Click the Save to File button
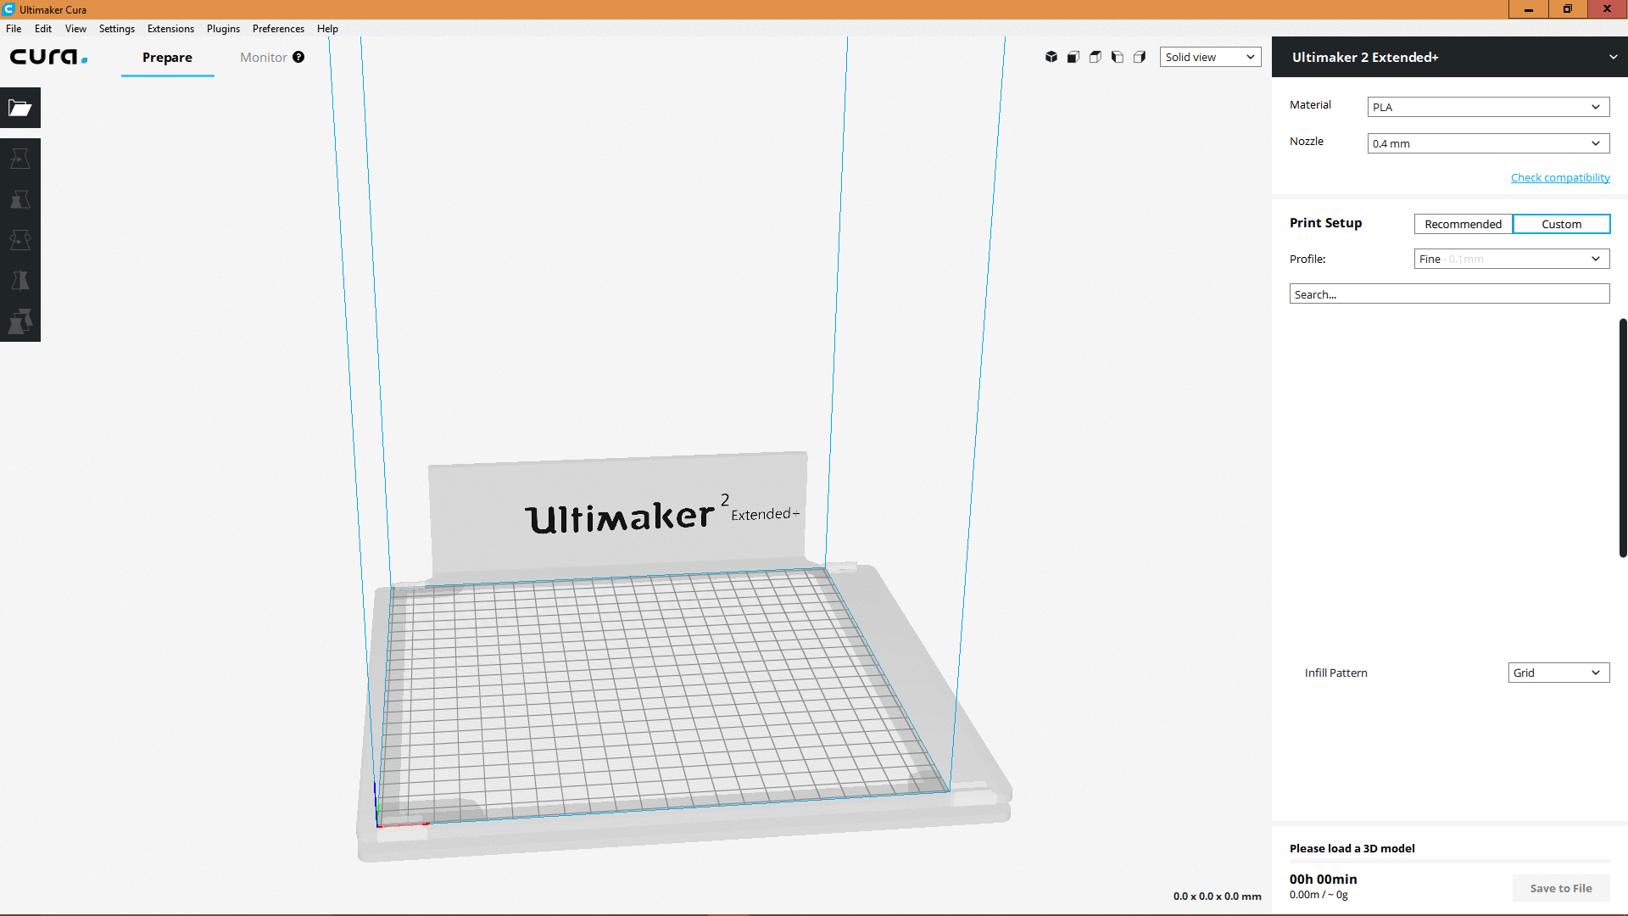The image size is (1628, 916). [1561, 888]
